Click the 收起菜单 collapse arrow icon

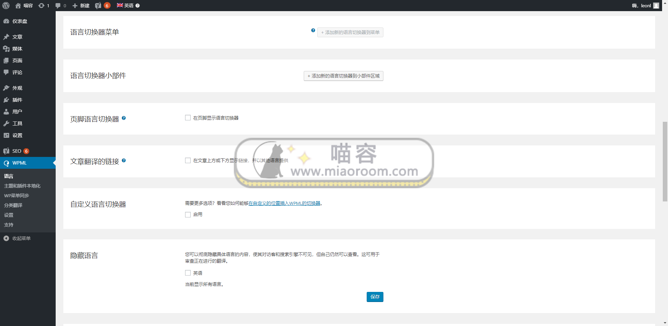[x=6, y=238]
